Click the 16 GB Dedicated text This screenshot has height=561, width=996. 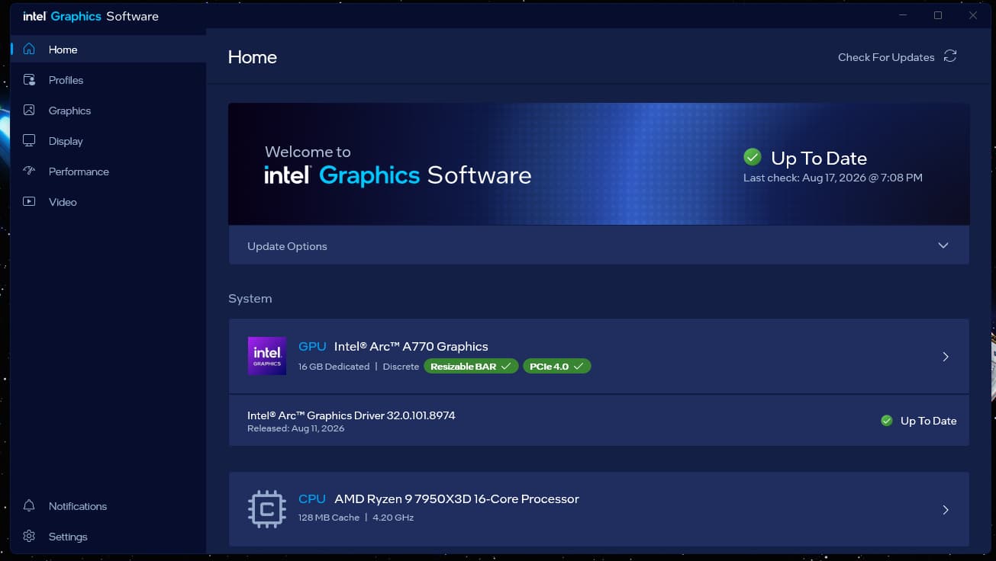pos(334,367)
